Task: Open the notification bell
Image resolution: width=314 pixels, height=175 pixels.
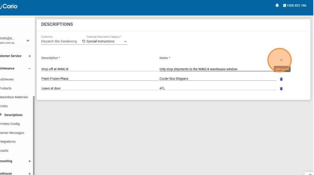Action: pyautogui.click(x=277, y=5)
